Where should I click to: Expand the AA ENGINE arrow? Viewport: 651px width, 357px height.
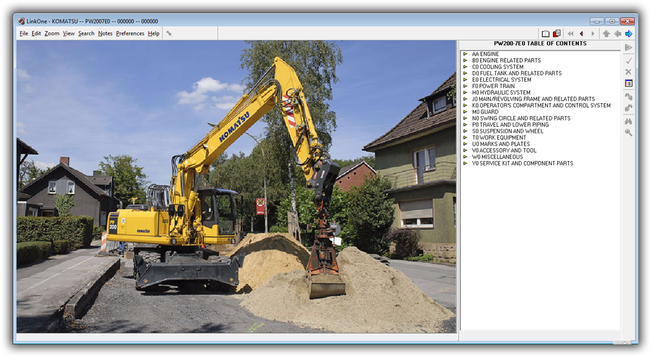click(465, 54)
